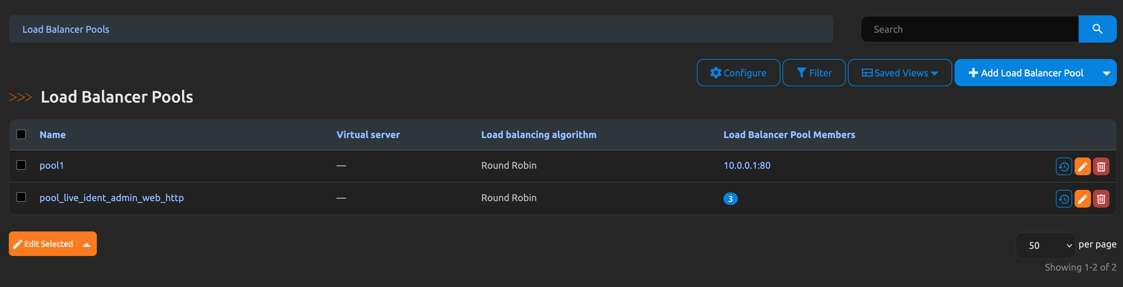Image resolution: width=1123 pixels, height=287 pixels.
Task: Sort by Load balancing algorithm column
Action: 538,135
